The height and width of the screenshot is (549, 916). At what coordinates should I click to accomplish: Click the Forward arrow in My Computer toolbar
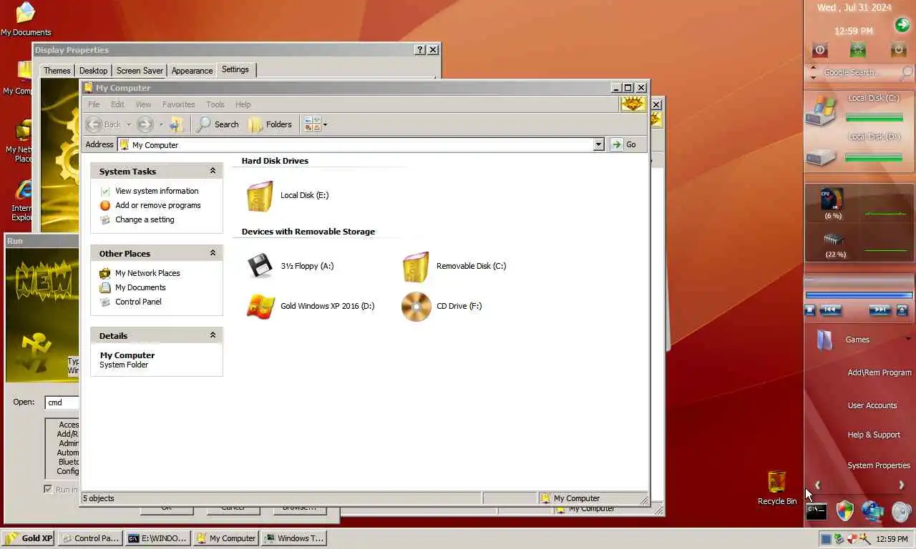pyautogui.click(x=145, y=124)
